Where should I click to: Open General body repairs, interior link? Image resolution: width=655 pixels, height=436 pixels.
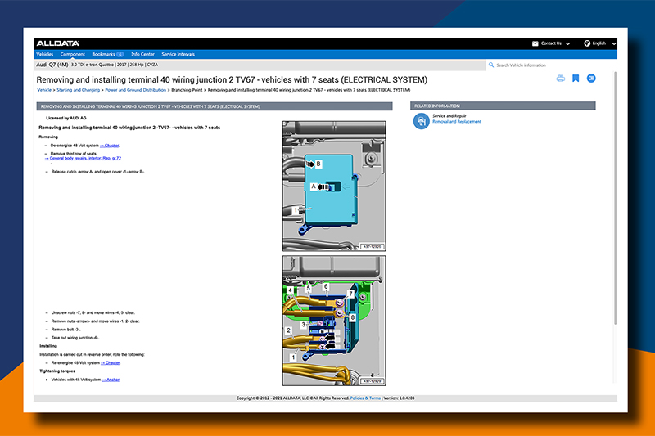tap(84, 159)
